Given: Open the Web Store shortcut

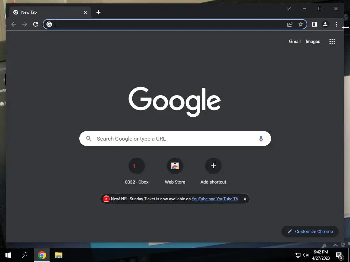Looking at the screenshot, I should [175, 171].
